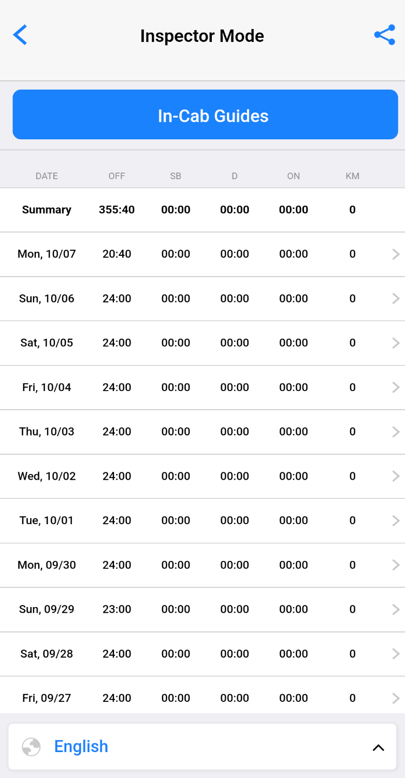
Task: Select the Fri, 09/27 date entry
Action: pyautogui.click(x=47, y=698)
